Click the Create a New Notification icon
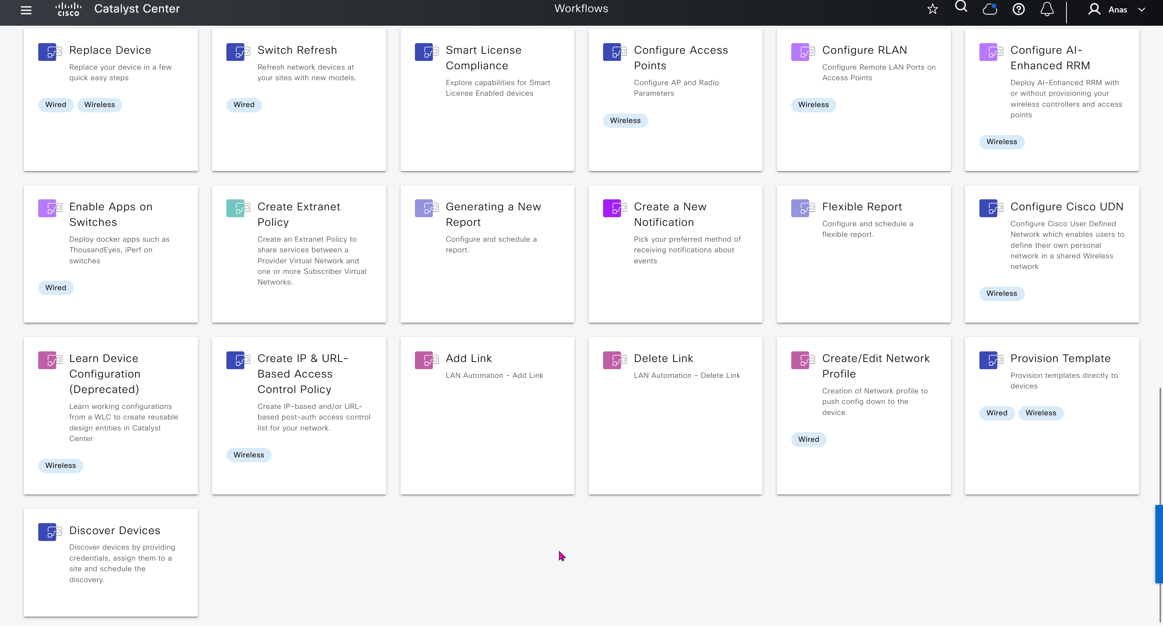The height and width of the screenshot is (626, 1163). pos(614,208)
